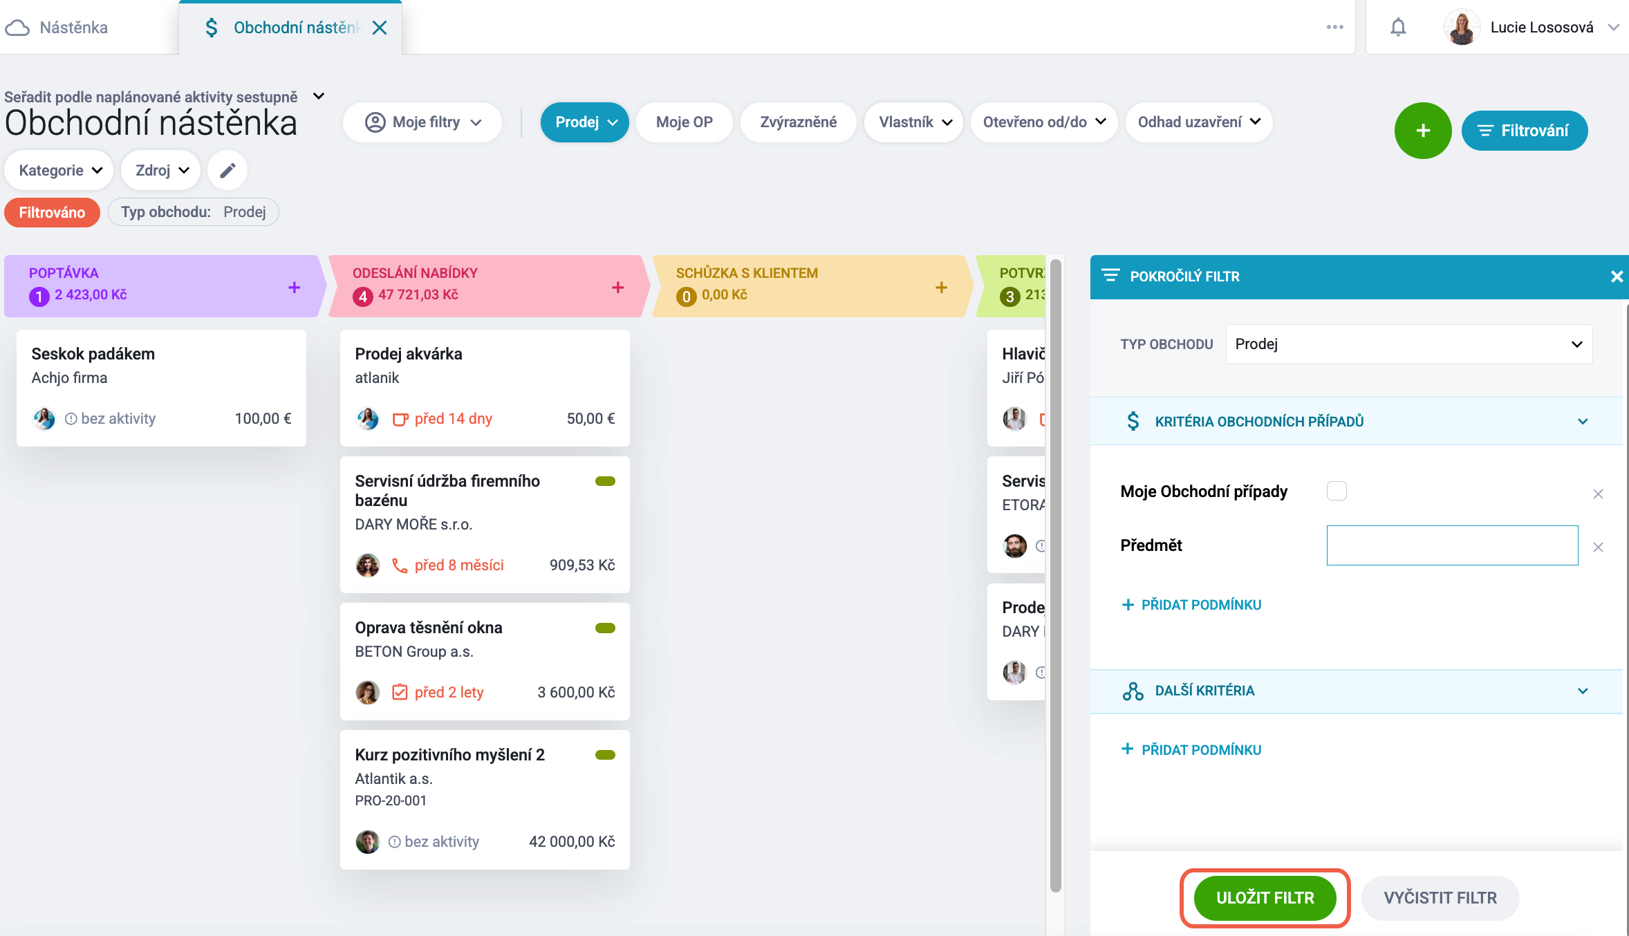Click the green plus add button
The height and width of the screenshot is (936, 1629).
(x=1423, y=131)
